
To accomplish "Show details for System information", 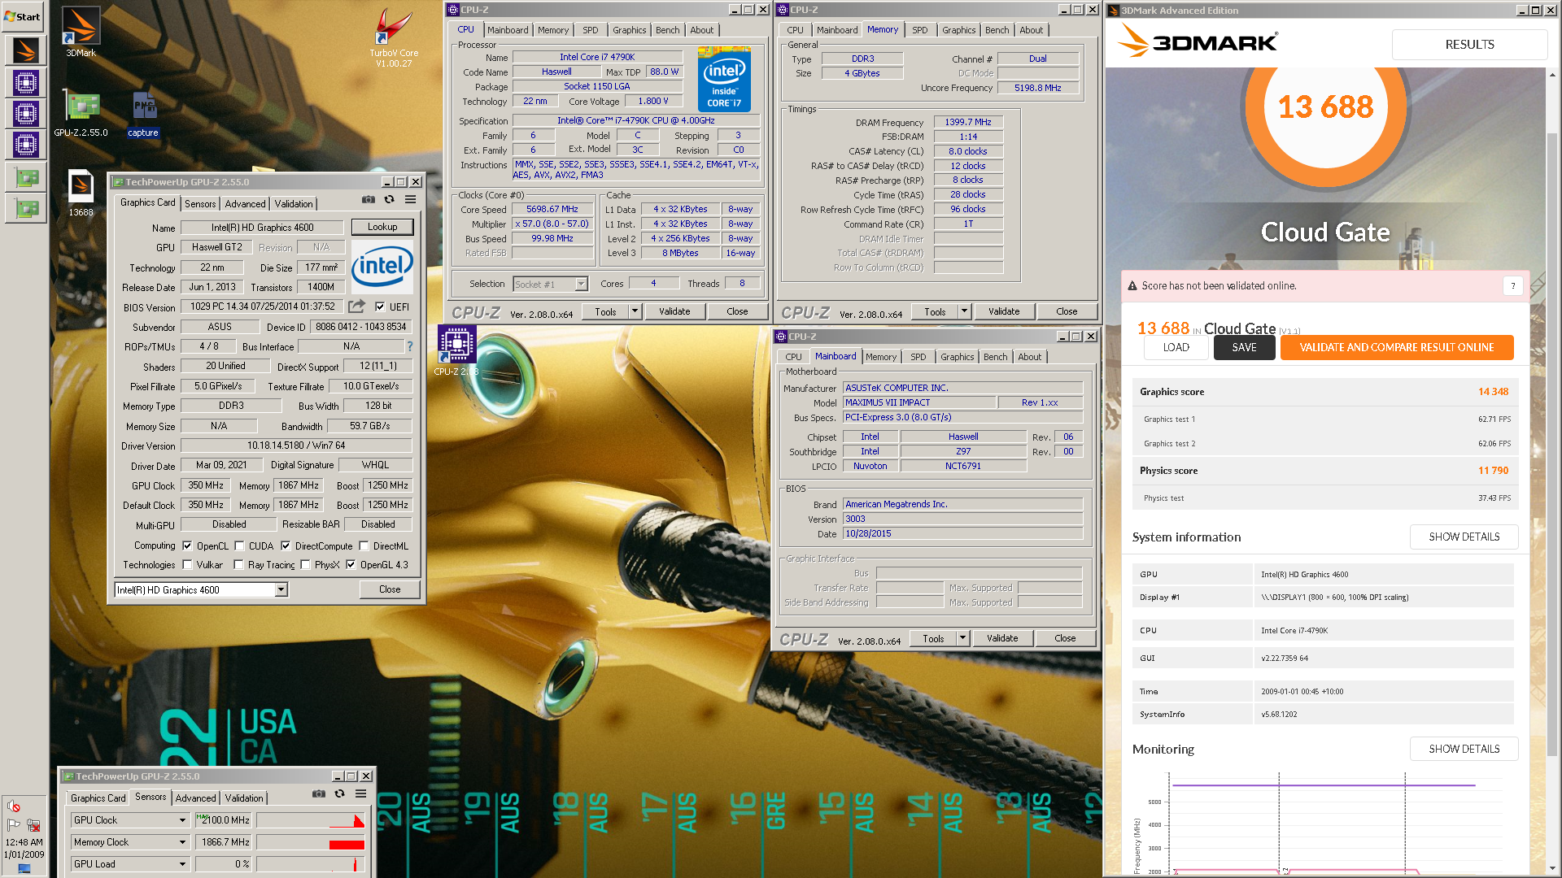I will click(1464, 537).
